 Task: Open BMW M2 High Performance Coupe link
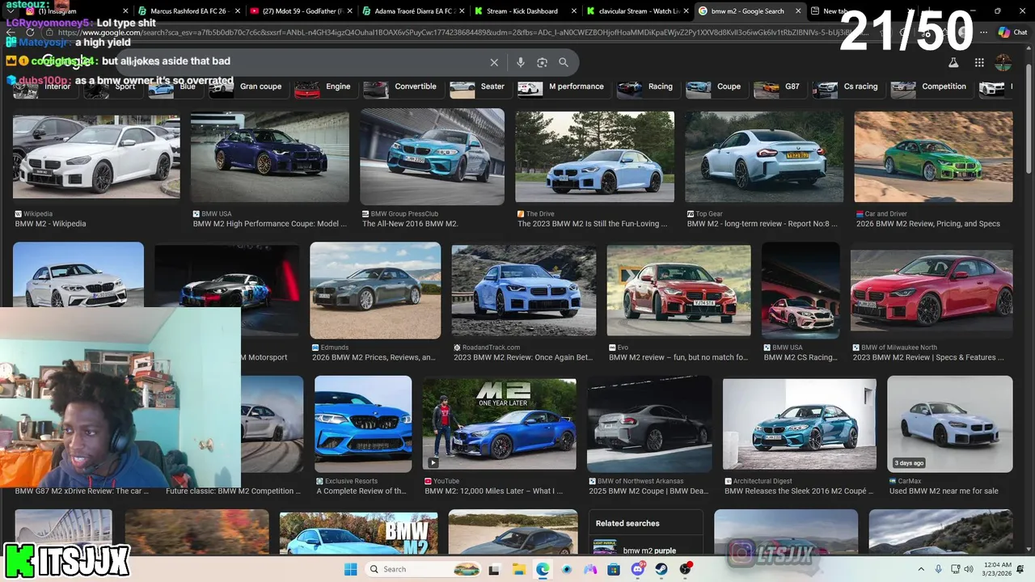click(269, 224)
